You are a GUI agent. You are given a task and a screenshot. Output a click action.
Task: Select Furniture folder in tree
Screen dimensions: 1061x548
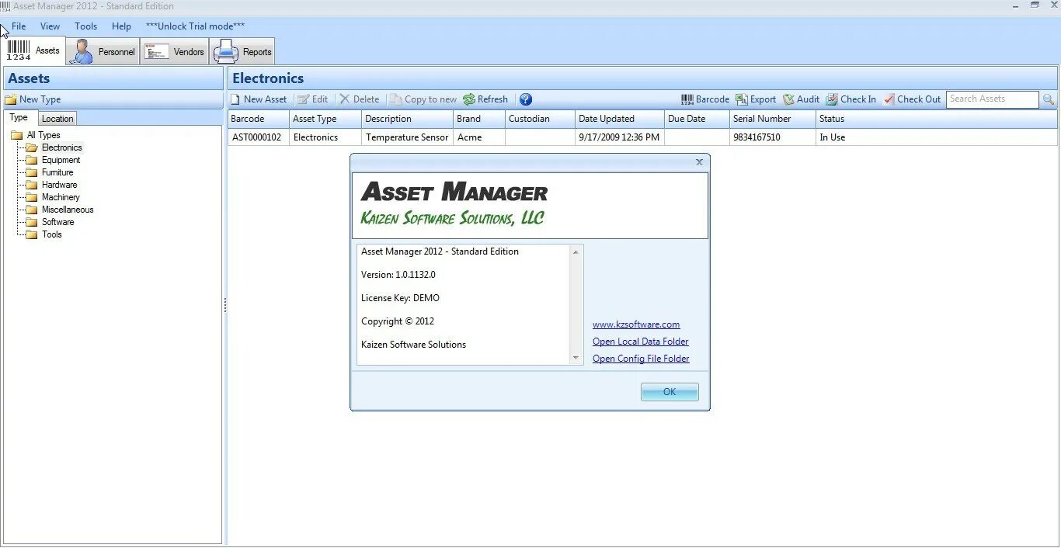tap(57, 172)
